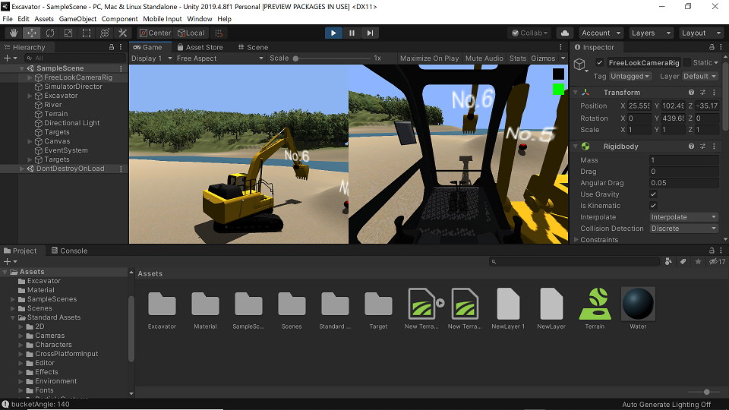The image size is (729, 410).
Task: Switch to the Scene tab
Action: coord(253,47)
